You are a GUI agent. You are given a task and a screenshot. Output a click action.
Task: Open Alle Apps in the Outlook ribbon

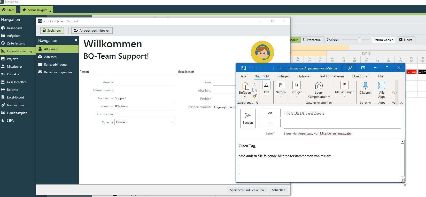pos(382,90)
